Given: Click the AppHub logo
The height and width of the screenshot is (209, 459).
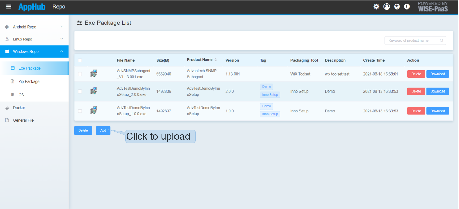Looking at the screenshot, I should [32, 7].
